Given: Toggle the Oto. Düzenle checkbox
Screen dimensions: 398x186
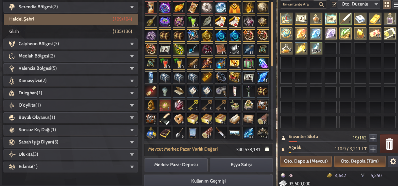Looking at the screenshot, I should [334, 4].
